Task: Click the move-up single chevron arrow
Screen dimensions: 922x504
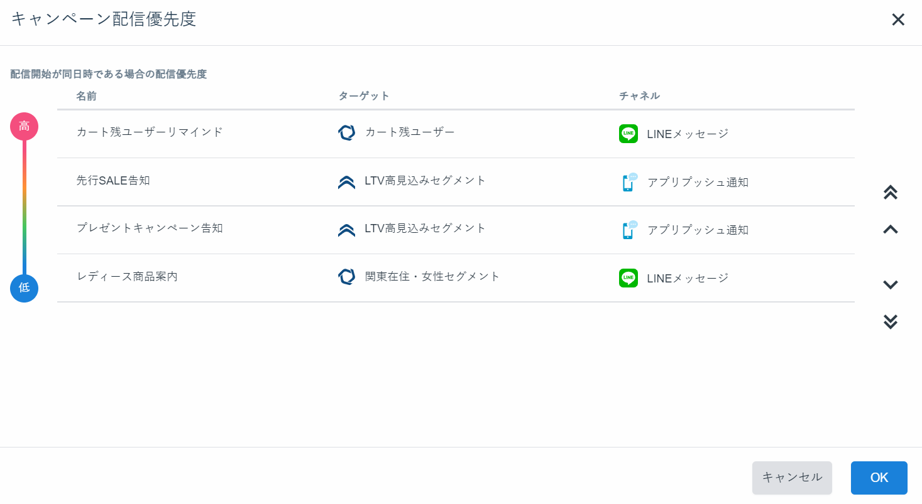Action: pyautogui.click(x=890, y=230)
